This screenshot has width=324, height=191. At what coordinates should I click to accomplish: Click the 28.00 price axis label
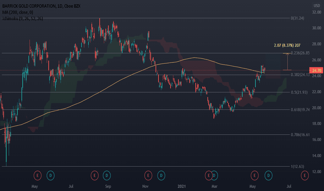[x=317, y=44]
